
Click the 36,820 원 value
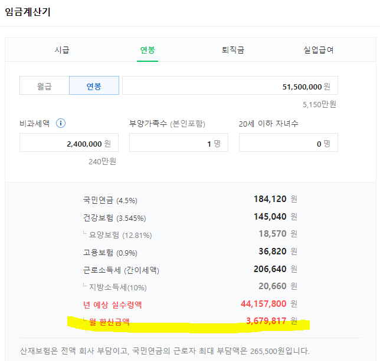coord(278,251)
